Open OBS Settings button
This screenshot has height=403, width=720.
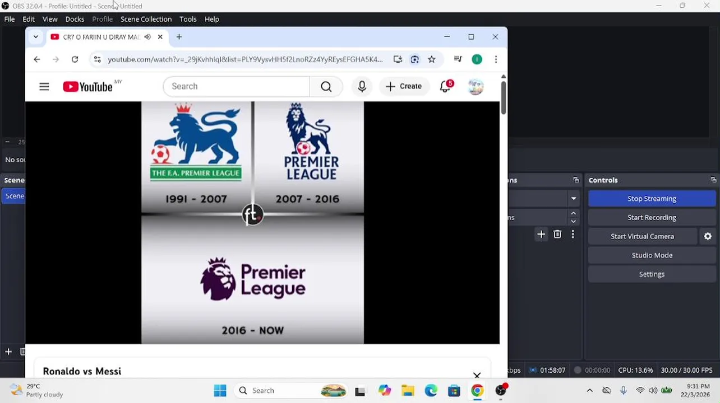(652, 274)
